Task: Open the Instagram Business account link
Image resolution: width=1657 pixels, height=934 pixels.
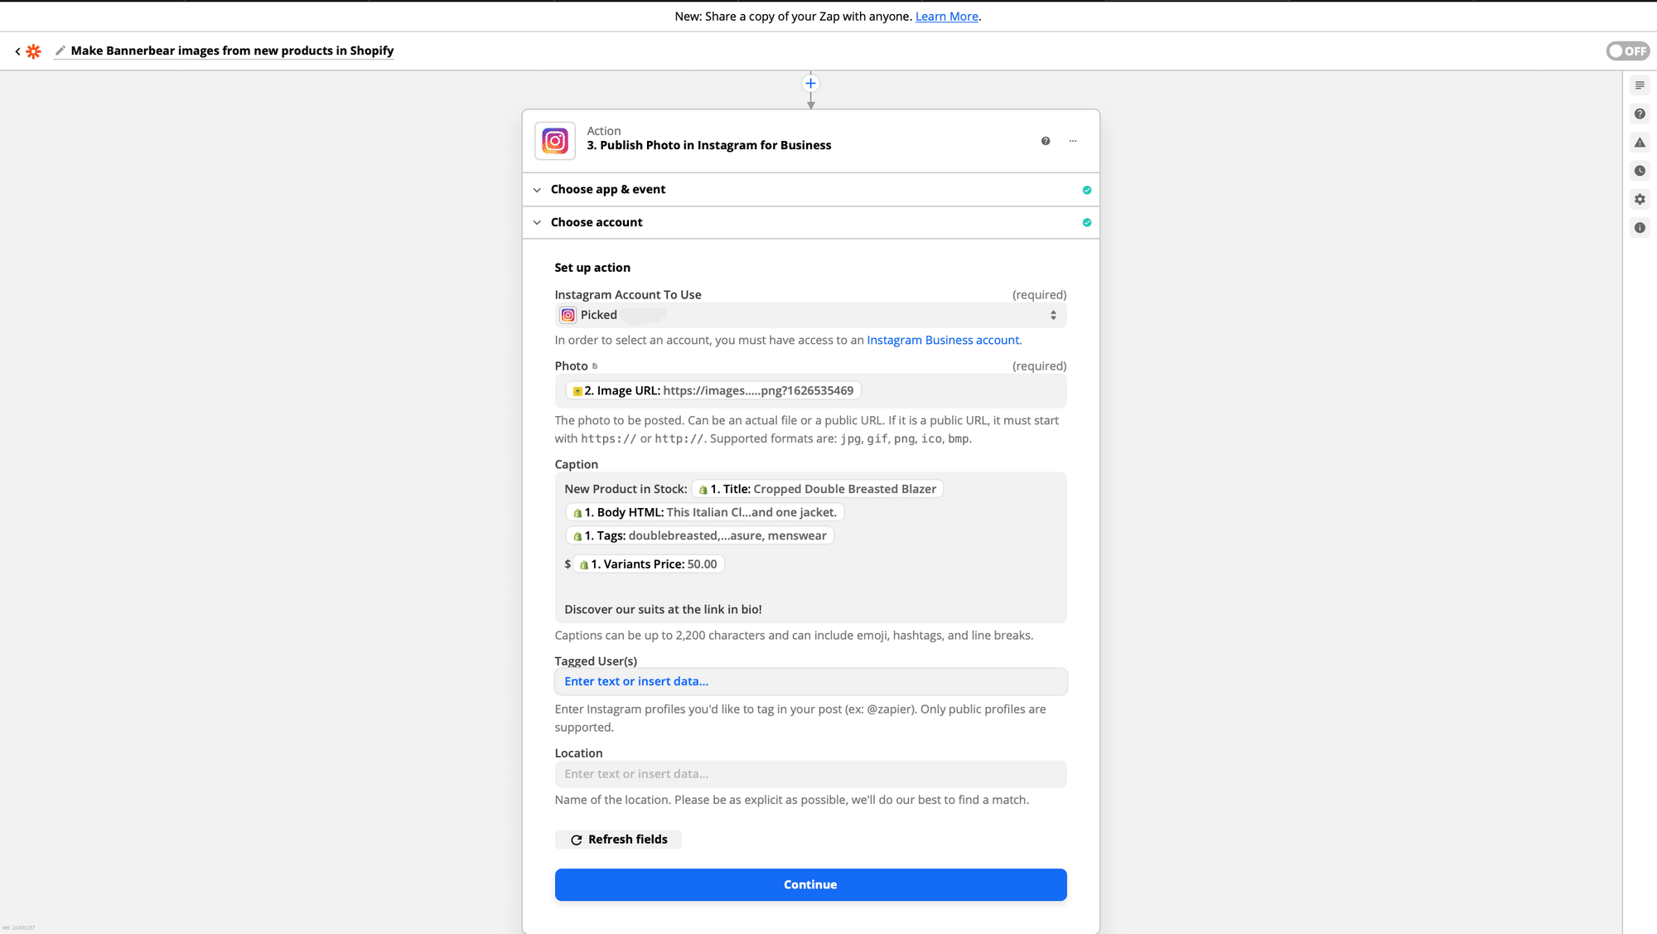Action: [x=942, y=340]
